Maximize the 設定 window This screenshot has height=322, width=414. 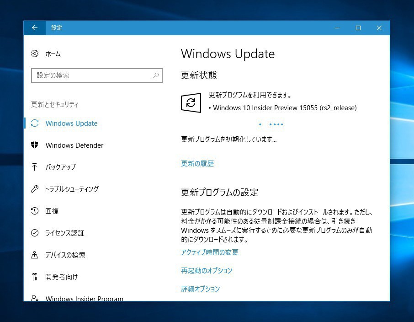coord(358,28)
